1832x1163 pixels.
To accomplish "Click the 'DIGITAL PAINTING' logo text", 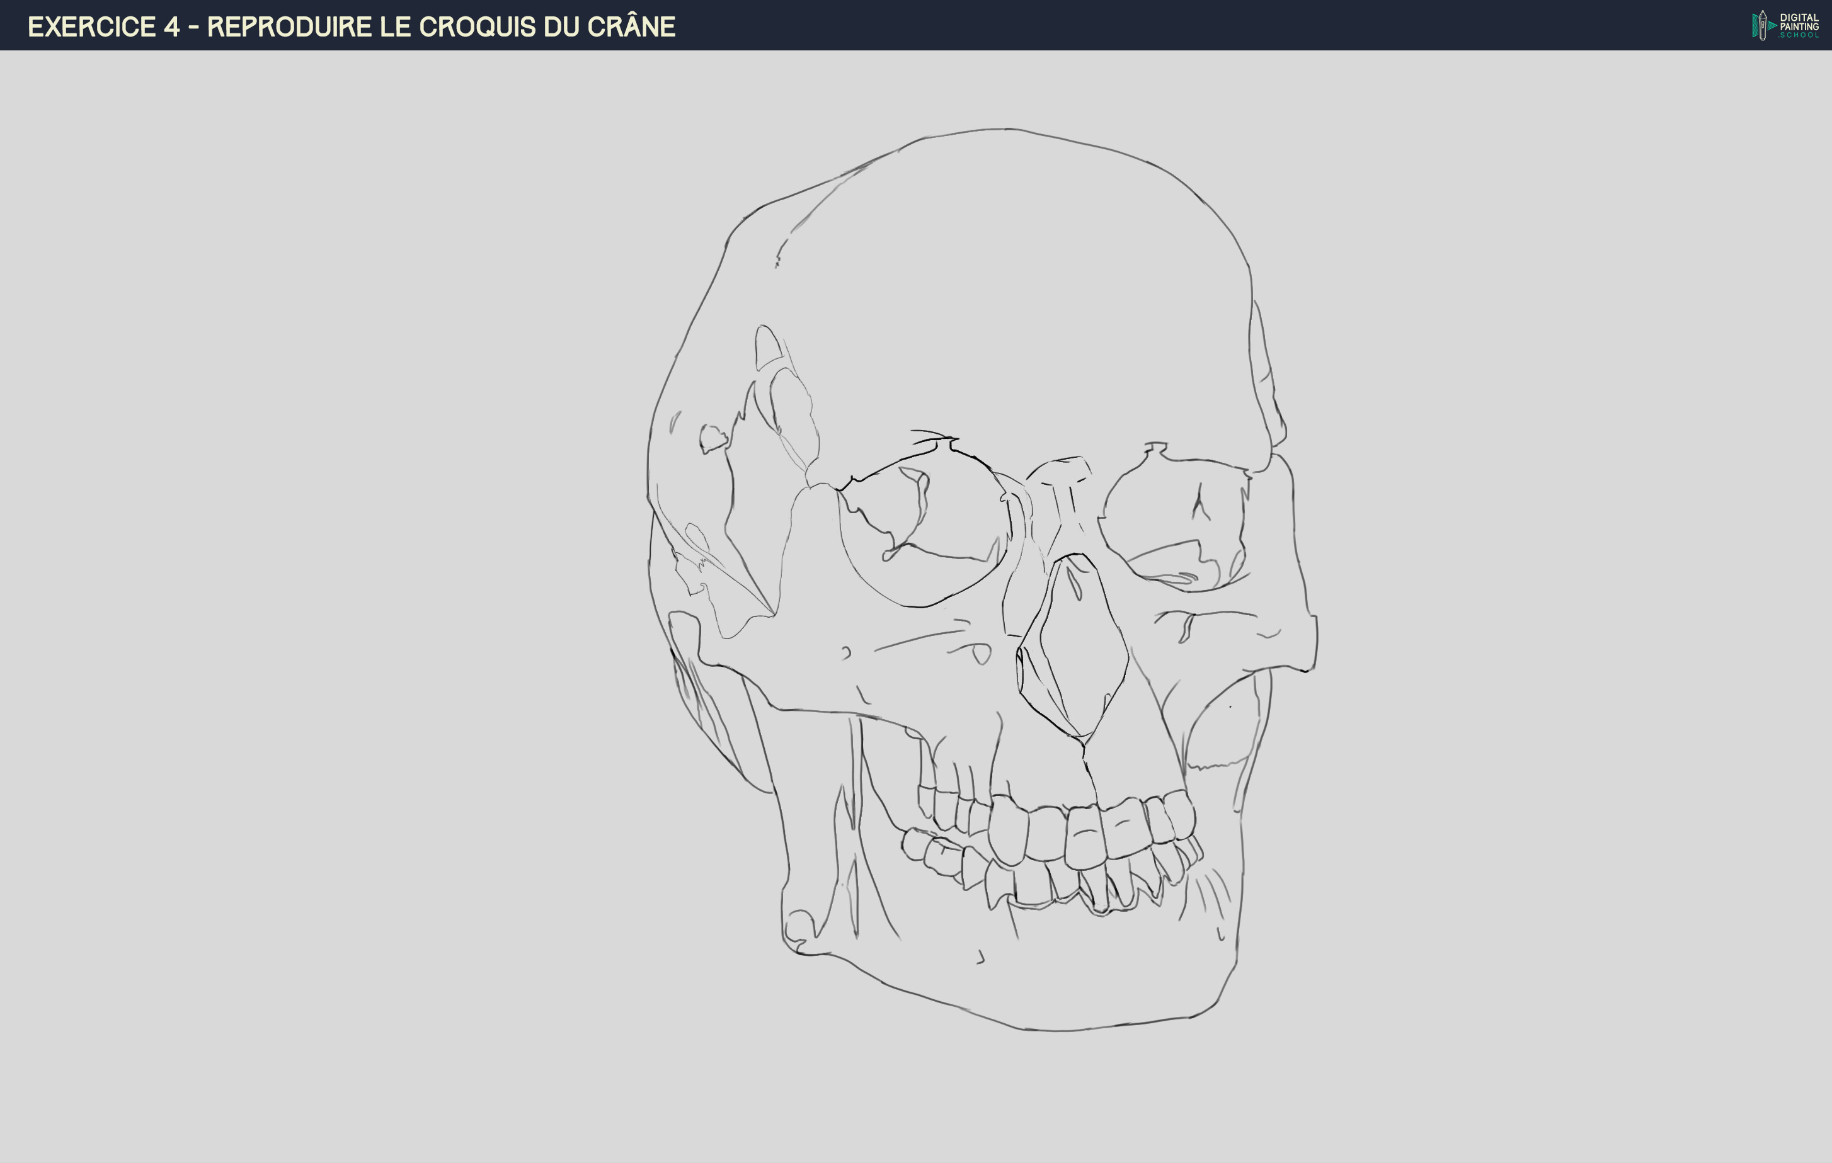I will 1798,21.
